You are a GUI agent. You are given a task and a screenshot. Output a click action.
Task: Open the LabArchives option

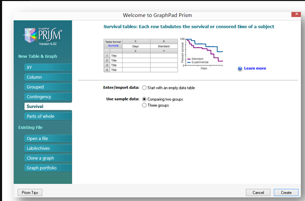48,149
